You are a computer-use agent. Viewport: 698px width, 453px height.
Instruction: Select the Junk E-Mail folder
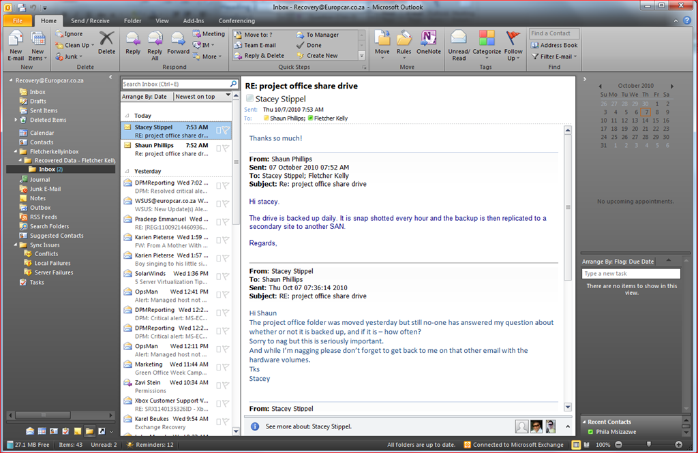(x=45, y=189)
